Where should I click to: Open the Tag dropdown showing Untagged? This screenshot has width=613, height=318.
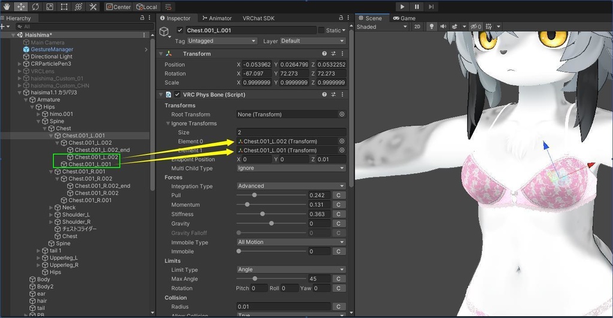(221, 41)
